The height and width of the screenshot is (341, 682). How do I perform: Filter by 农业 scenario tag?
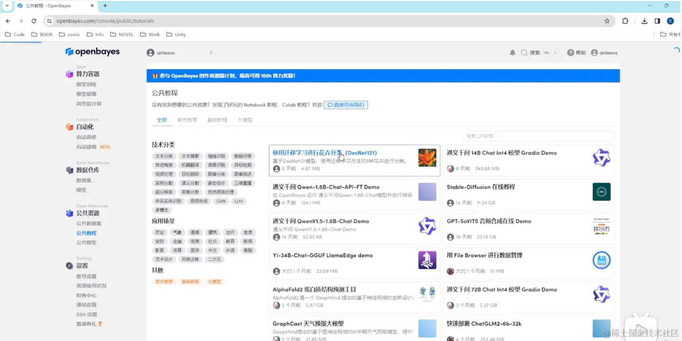(x=160, y=233)
